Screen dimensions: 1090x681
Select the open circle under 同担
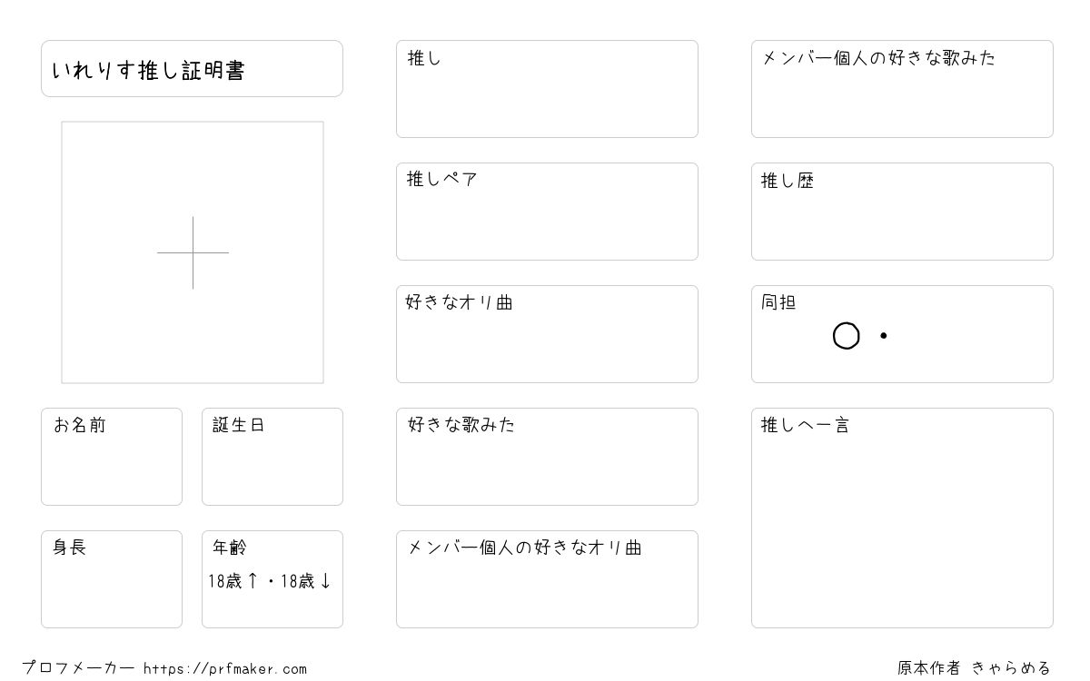847,336
